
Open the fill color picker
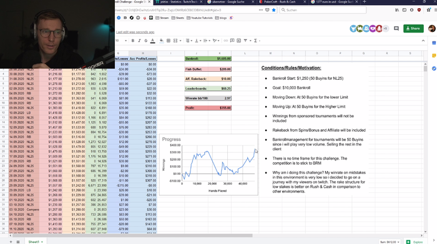coord(161,41)
